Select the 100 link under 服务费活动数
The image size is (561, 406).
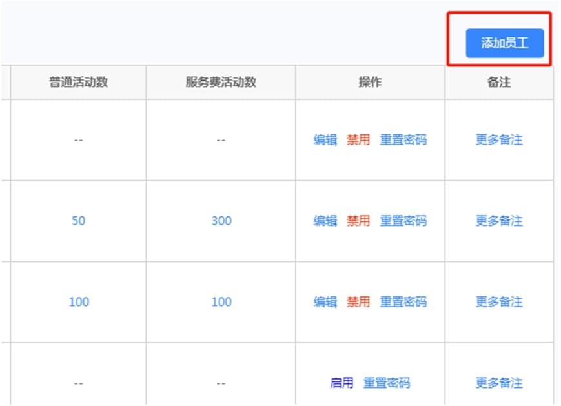221,301
